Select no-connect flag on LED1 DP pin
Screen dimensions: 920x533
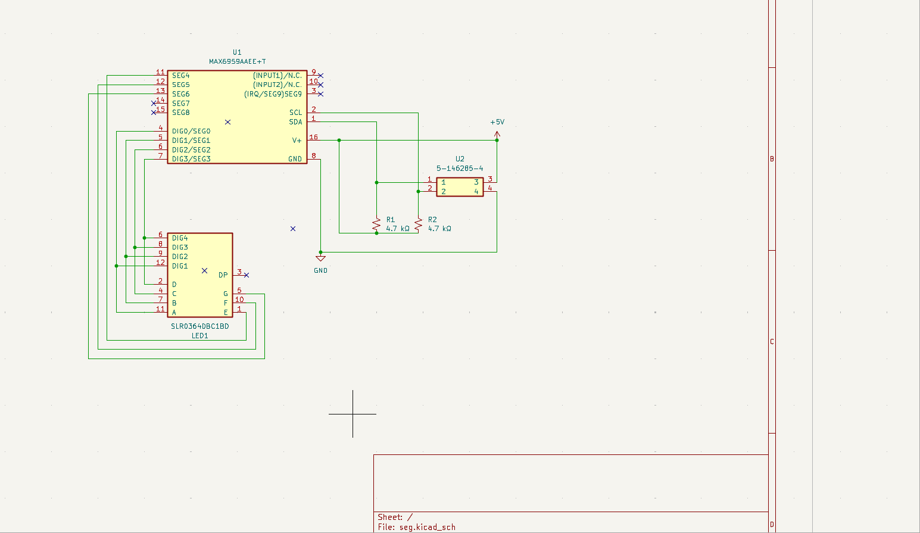247,275
